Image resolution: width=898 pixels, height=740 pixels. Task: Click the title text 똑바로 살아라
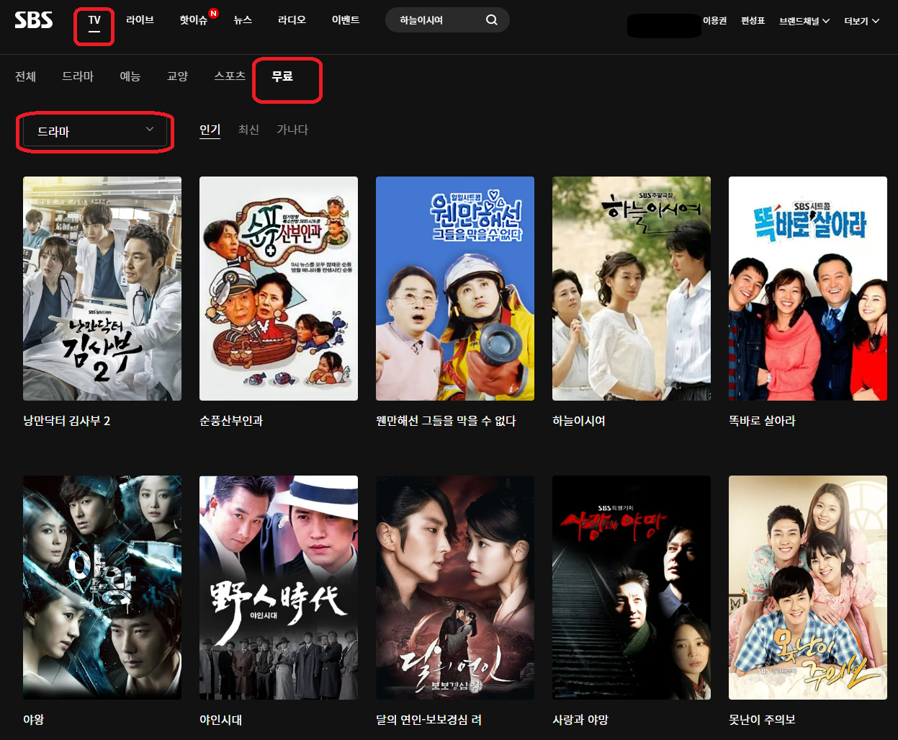coord(762,421)
